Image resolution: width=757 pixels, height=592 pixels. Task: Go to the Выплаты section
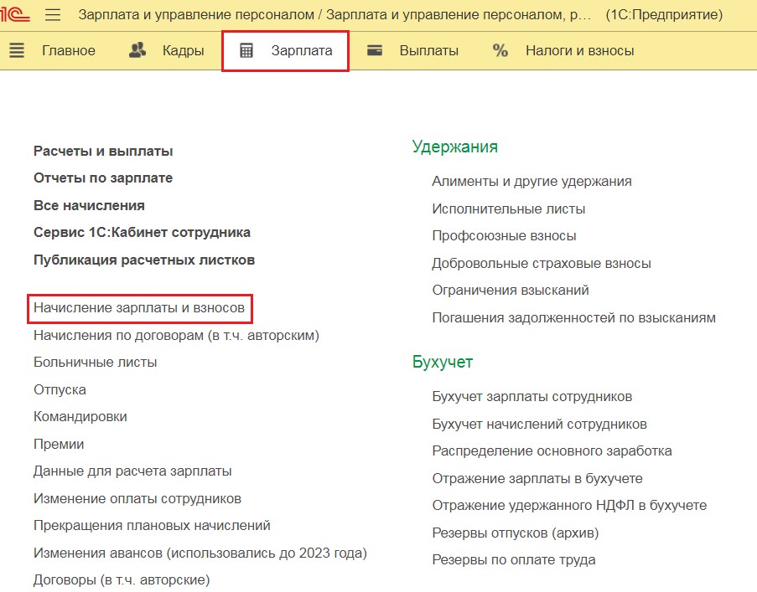pyautogui.click(x=428, y=50)
